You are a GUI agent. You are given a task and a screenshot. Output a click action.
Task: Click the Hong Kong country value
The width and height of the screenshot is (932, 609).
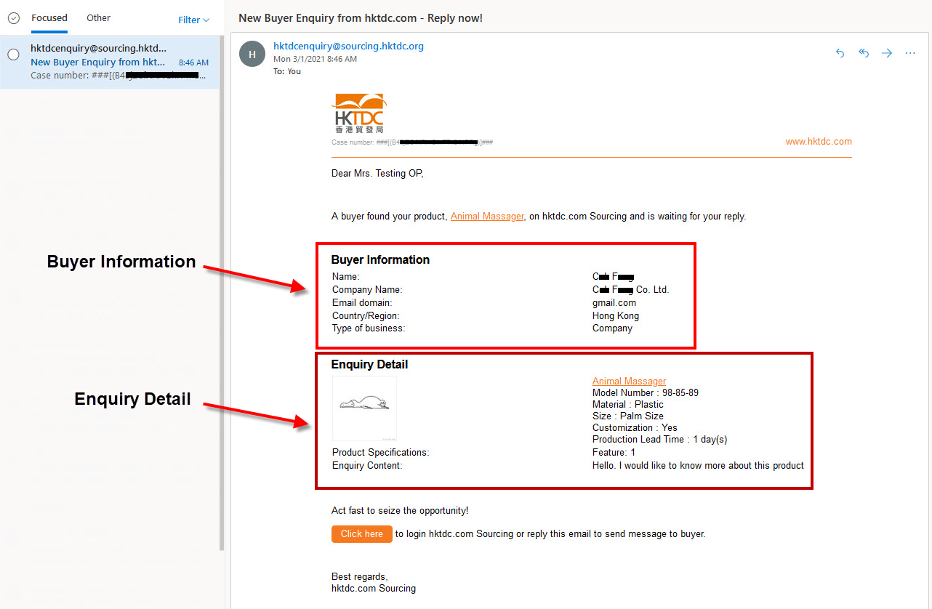click(x=616, y=316)
